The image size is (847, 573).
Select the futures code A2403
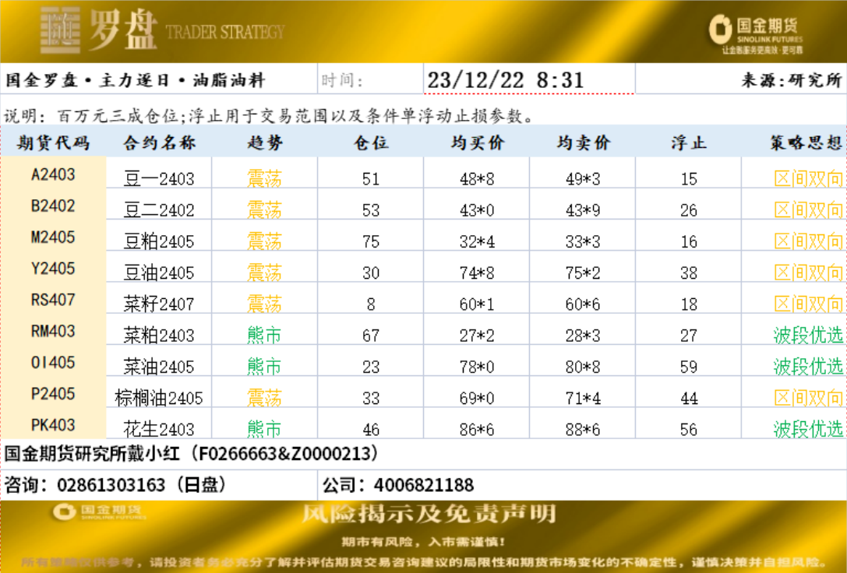pos(53,174)
